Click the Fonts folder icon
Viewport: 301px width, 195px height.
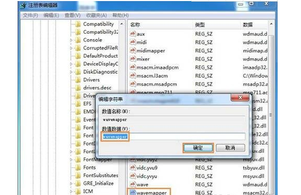click(x=78, y=167)
